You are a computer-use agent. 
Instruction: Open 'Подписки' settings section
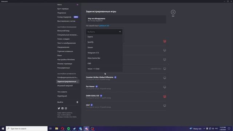(68, 13)
